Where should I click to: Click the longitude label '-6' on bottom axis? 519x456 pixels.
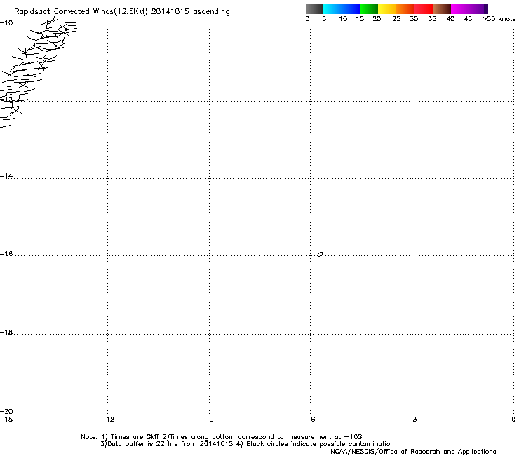coord(311,420)
